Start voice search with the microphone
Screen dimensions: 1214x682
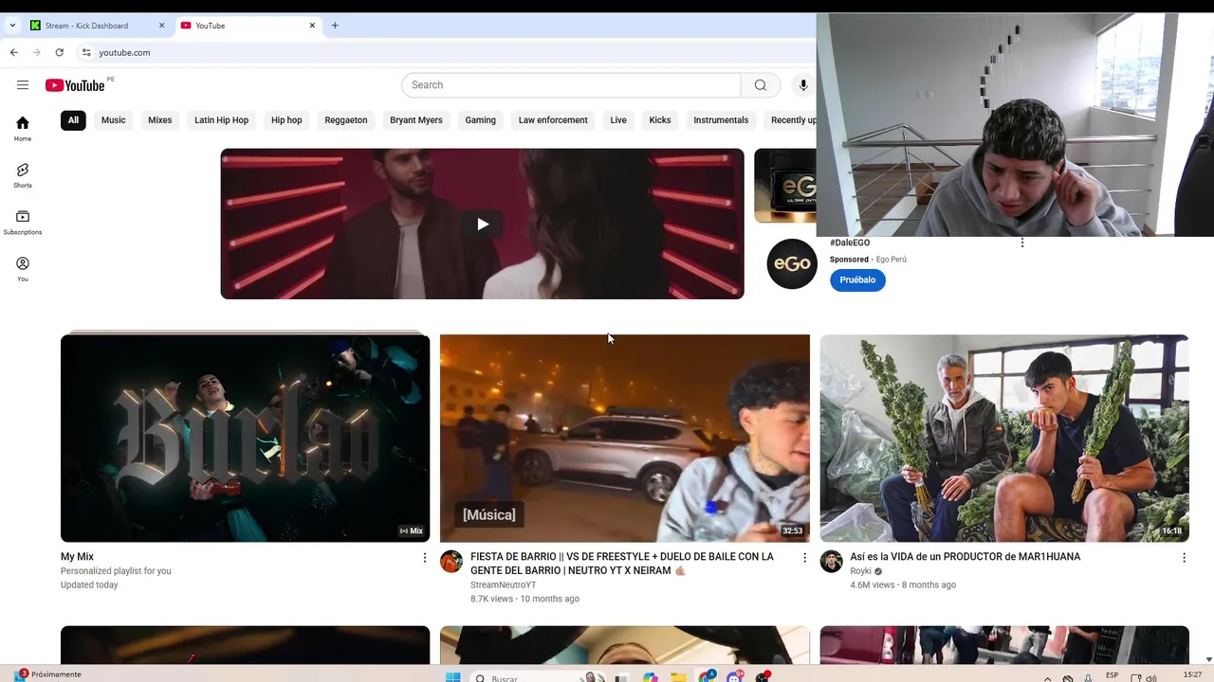pos(803,85)
